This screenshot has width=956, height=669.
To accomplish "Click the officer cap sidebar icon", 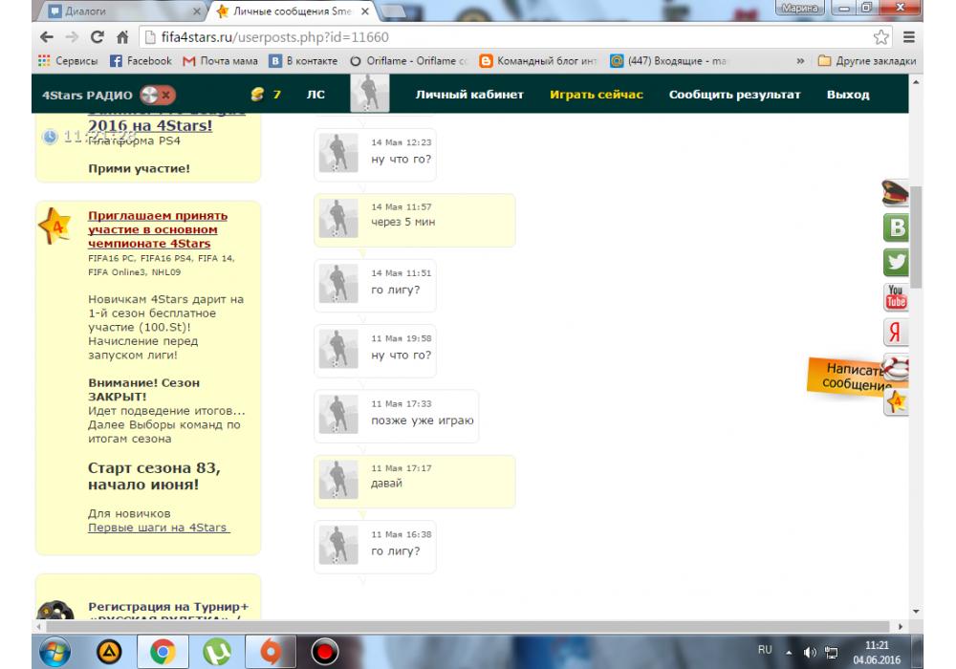I will (x=895, y=194).
